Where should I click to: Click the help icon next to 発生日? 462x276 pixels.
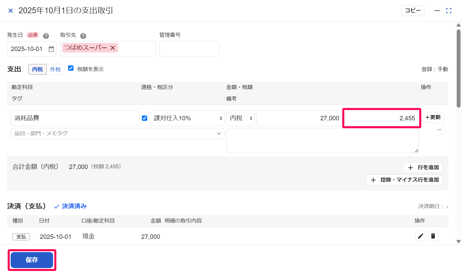pos(46,36)
